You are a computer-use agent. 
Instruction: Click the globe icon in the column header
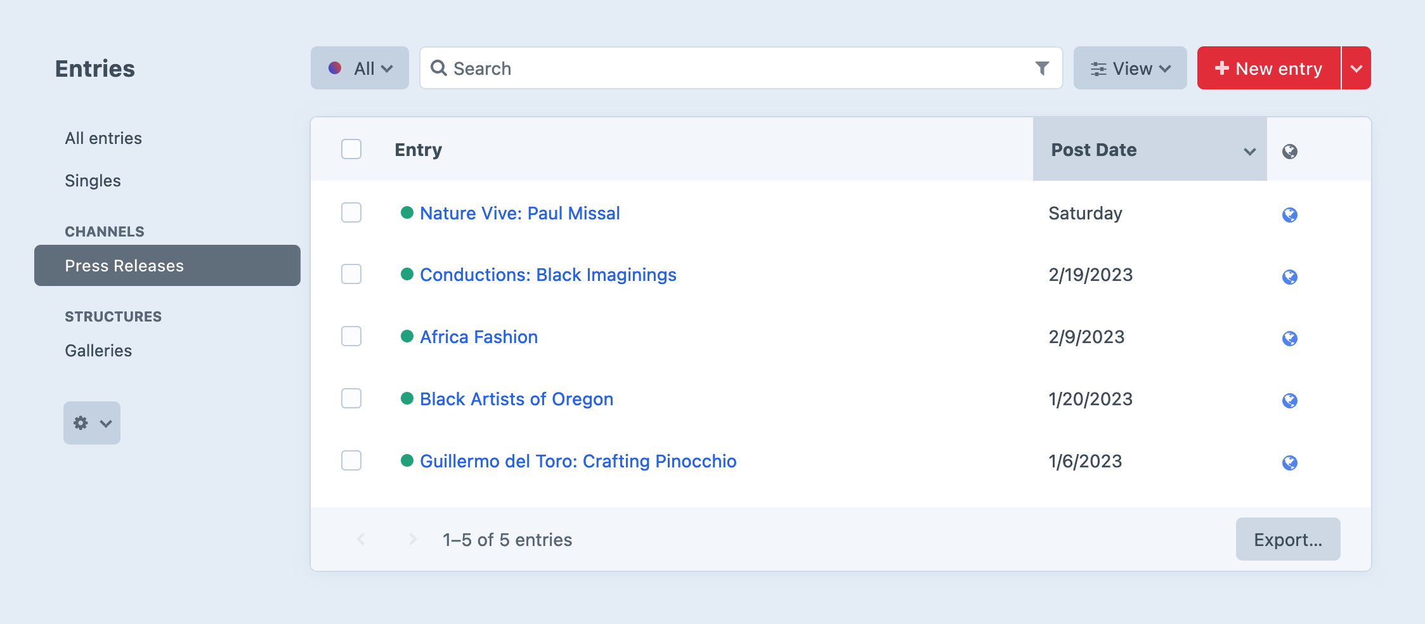1291,151
